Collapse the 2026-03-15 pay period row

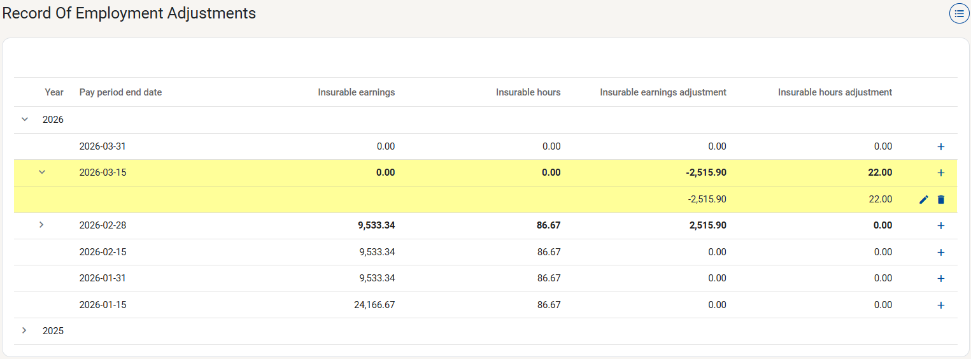[42, 172]
